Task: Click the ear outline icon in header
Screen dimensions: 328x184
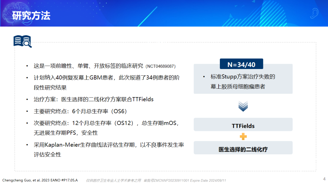Action: point(314,13)
